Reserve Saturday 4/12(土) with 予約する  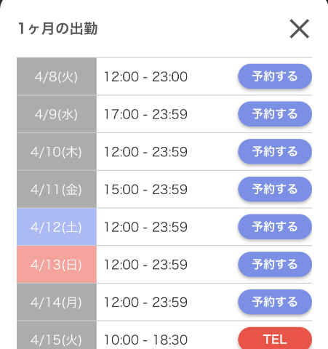click(275, 227)
